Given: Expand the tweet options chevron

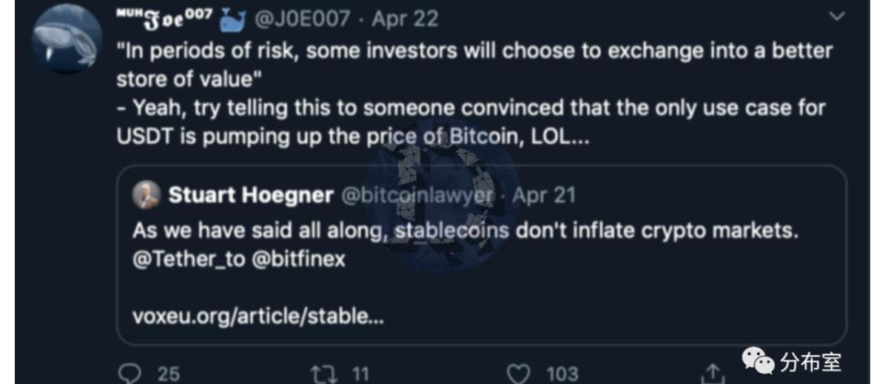Looking at the screenshot, I should [x=837, y=16].
